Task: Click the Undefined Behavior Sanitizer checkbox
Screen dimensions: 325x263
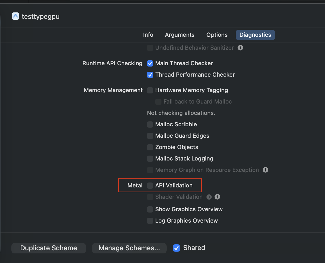Action: click(x=150, y=48)
